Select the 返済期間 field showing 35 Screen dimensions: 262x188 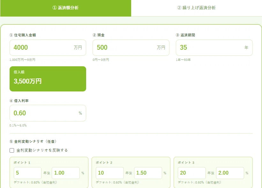point(214,47)
